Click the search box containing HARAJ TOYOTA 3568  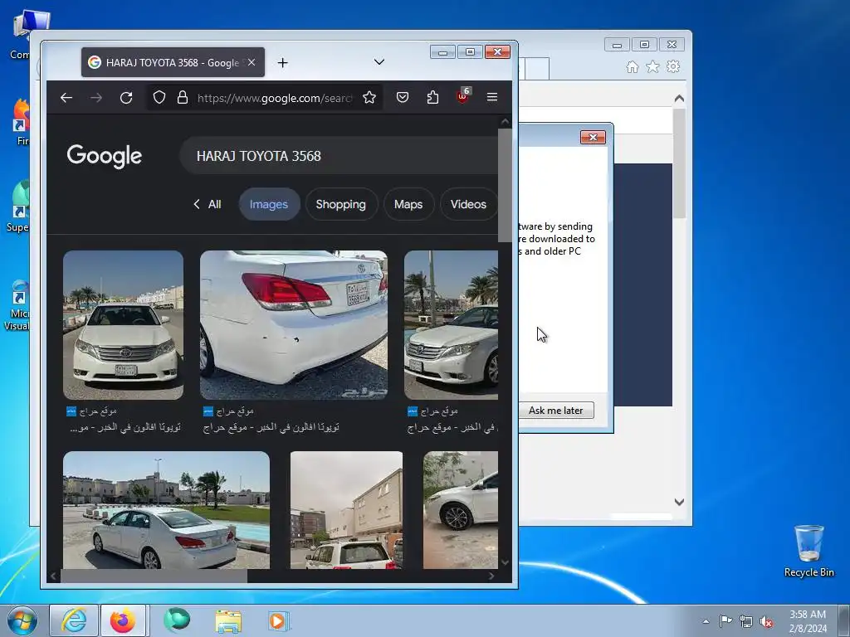click(x=339, y=156)
